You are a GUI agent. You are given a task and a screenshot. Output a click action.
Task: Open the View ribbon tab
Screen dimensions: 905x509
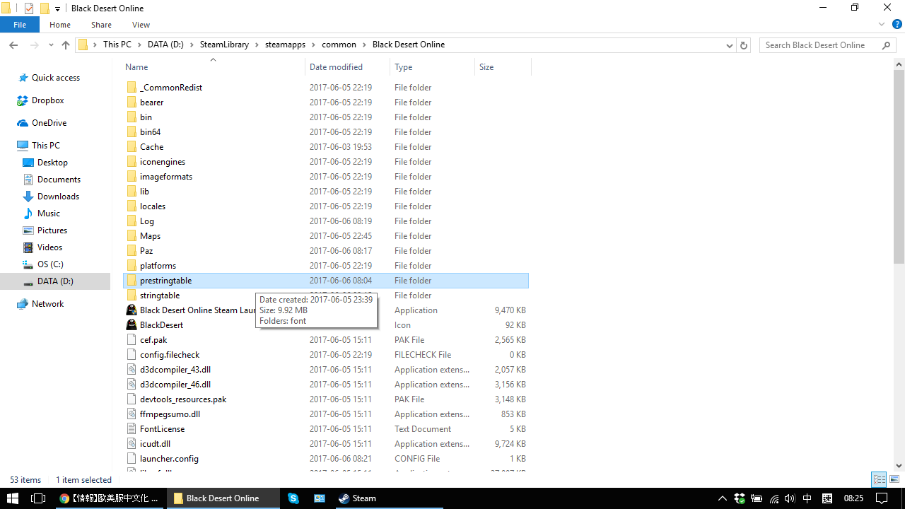141,25
